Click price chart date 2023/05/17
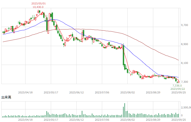This screenshot has height=122, width=191. (x=51, y=93)
